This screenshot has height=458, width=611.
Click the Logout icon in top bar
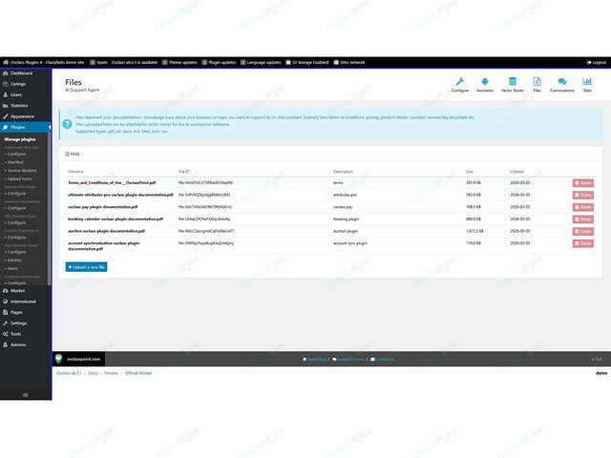coord(589,62)
